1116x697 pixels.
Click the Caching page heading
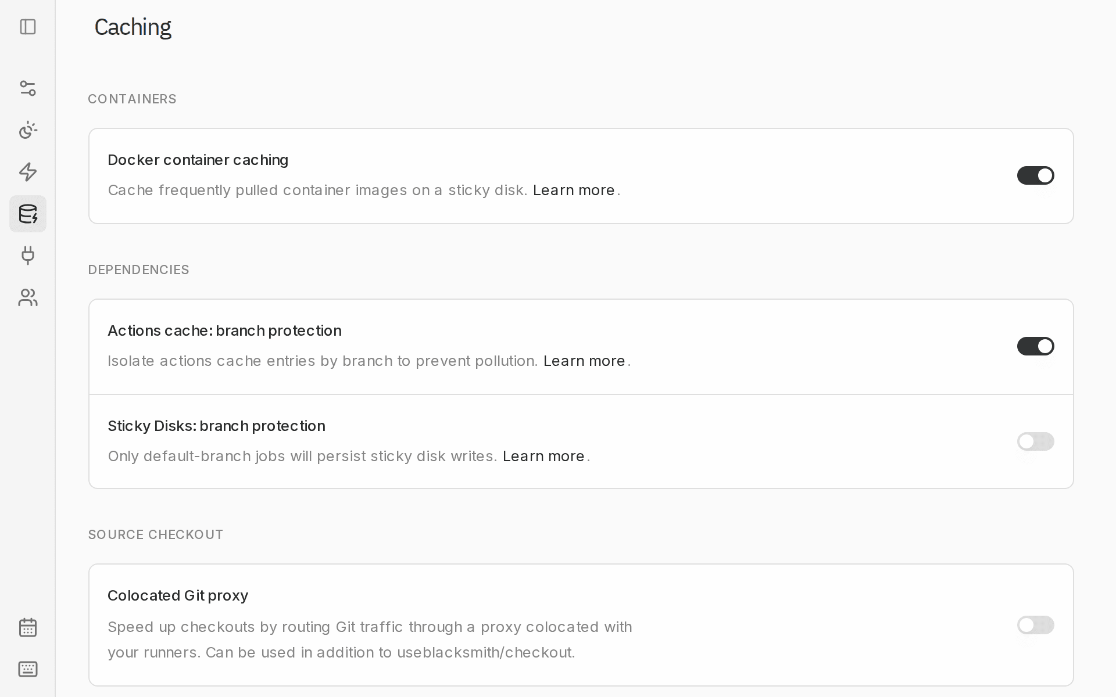point(133,27)
